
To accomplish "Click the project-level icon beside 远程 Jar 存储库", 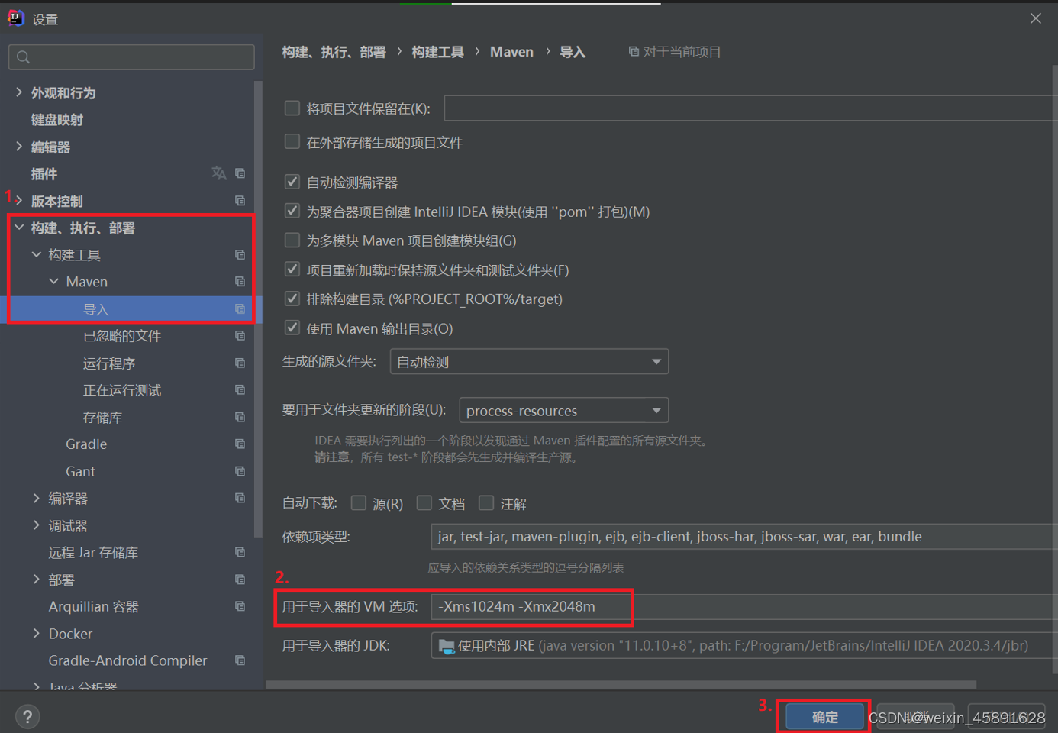I will point(240,553).
